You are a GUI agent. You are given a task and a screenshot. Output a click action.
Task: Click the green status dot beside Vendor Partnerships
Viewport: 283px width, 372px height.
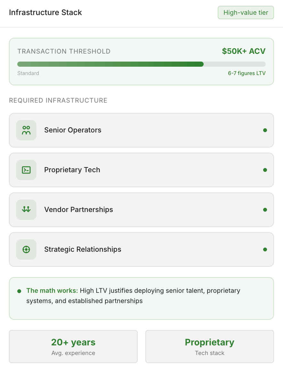[265, 210]
